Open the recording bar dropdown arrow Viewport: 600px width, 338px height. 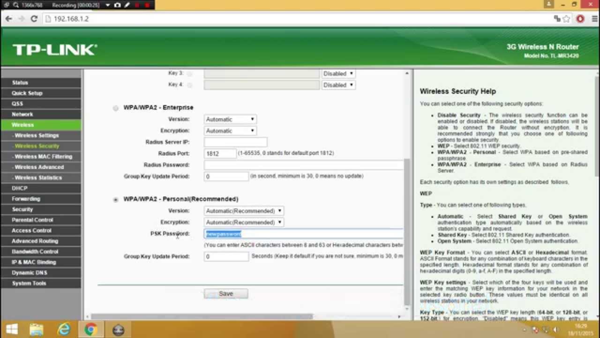108,5
